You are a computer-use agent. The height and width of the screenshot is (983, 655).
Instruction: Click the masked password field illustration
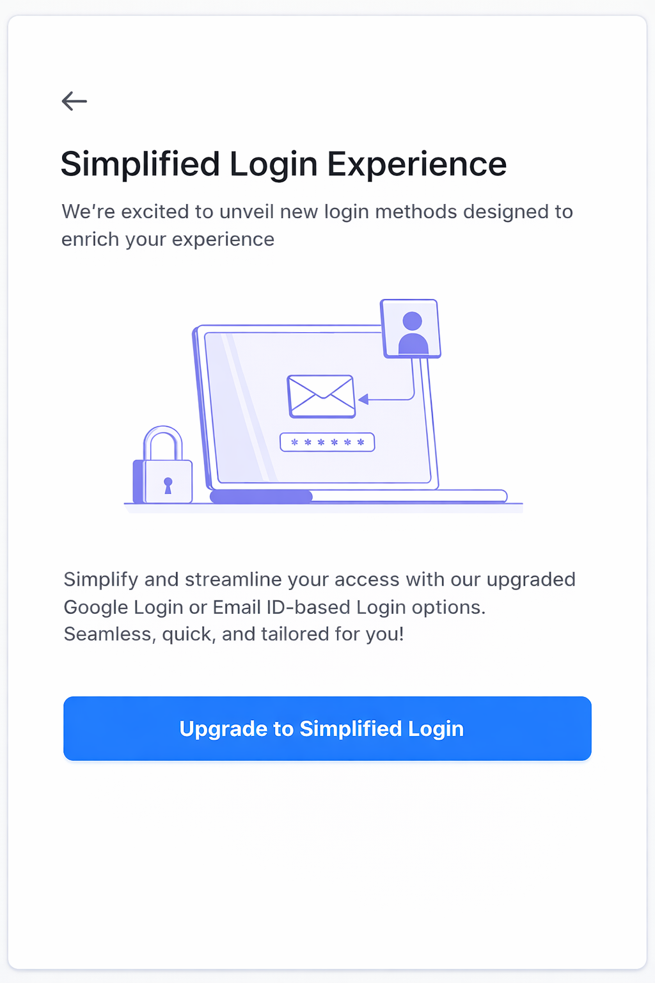(x=327, y=442)
